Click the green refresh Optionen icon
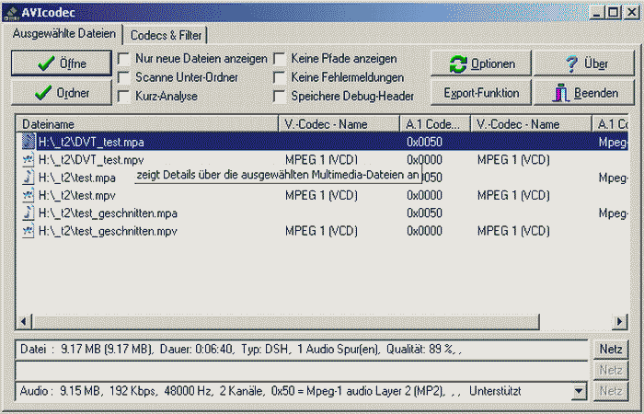 click(458, 64)
